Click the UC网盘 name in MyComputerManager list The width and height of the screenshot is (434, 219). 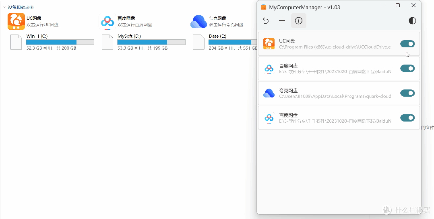pos(287,41)
